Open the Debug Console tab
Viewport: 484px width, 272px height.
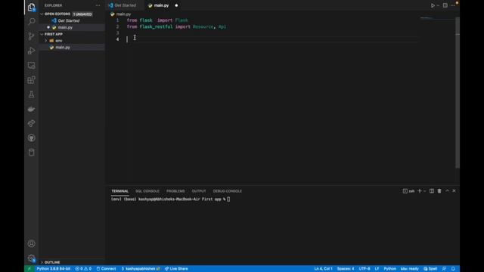[227, 191]
